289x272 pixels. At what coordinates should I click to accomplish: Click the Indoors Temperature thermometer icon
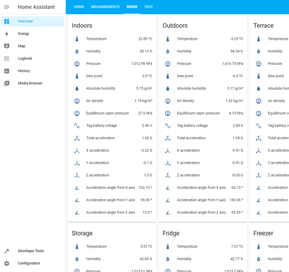click(77, 39)
